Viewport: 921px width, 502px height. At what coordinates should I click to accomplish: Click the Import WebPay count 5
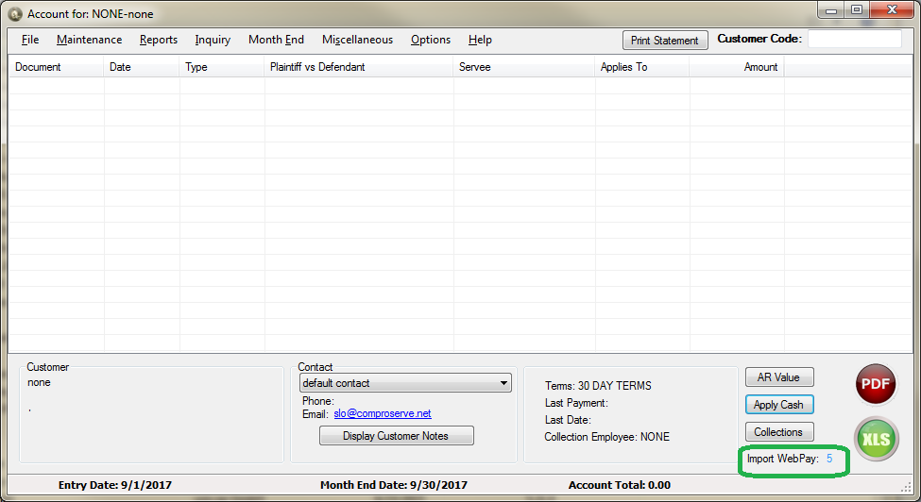(x=829, y=459)
